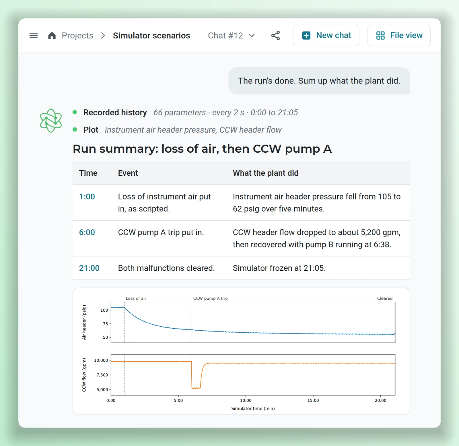The image size is (459, 446).
Task: Open the hamburger menu
Action: pyautogui.click(x=34, y=36)
